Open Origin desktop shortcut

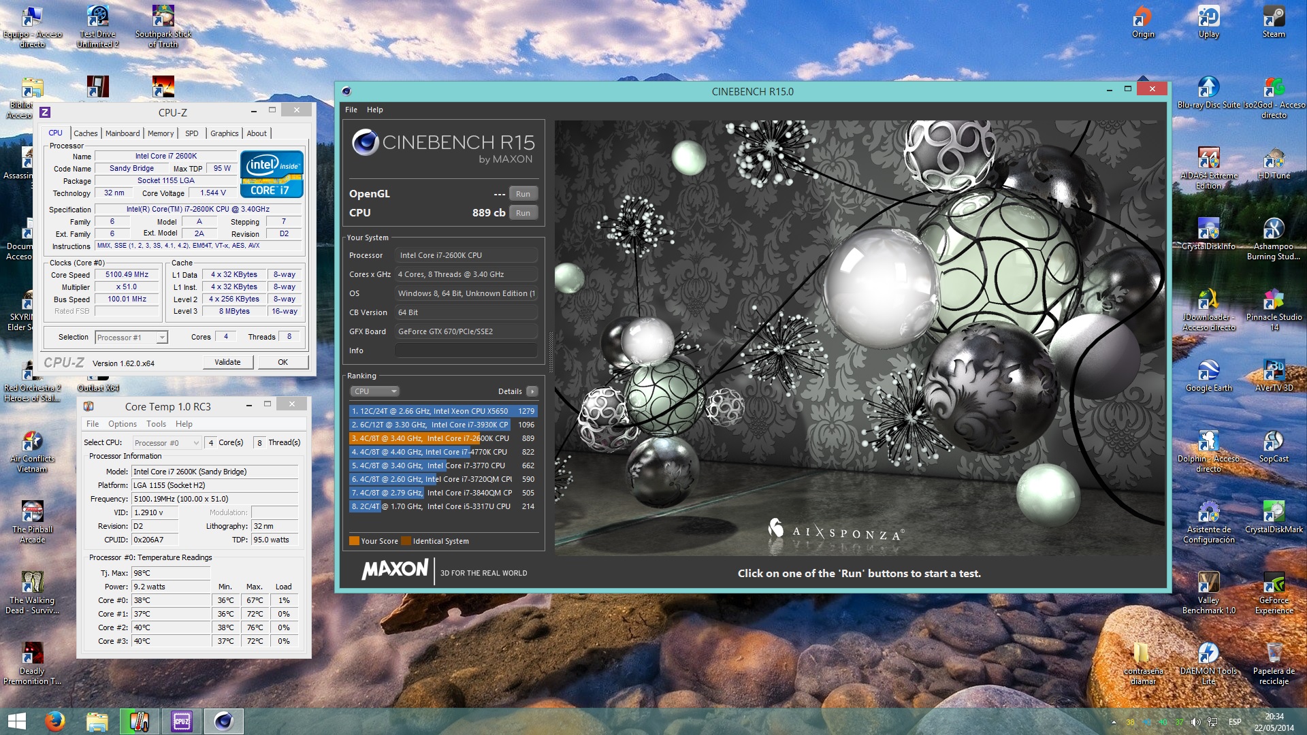1143,22
